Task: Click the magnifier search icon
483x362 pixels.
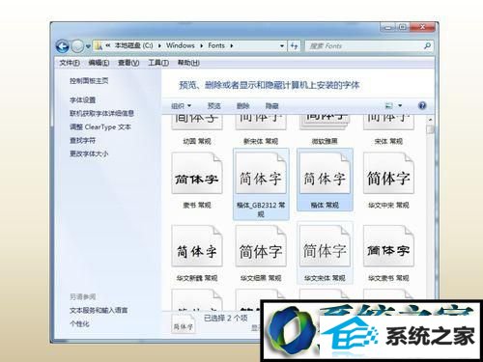Action: (x=428, y=45)
